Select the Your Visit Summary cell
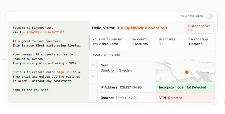Image resolution: width=225 pixels, height=114 pixels. pyautogui.click(x=109, y=42)
